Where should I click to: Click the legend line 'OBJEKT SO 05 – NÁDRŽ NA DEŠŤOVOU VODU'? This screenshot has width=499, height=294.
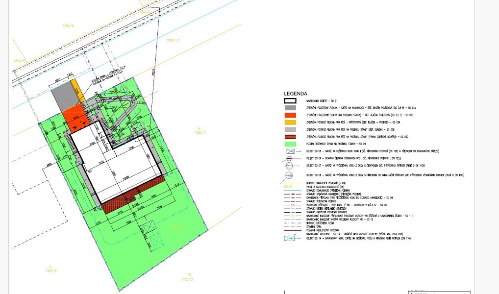tap(373, 151)
